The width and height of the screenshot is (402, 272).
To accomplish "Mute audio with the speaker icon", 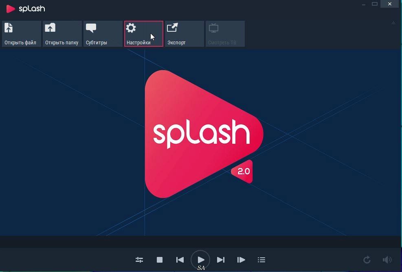I will click(387, 260).
